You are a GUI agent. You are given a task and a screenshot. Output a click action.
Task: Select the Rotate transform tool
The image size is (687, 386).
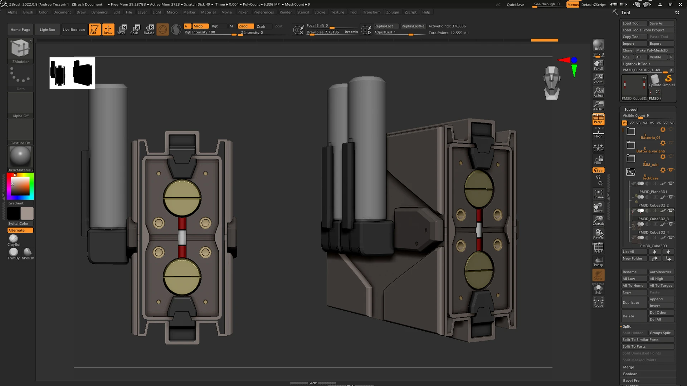149,29
